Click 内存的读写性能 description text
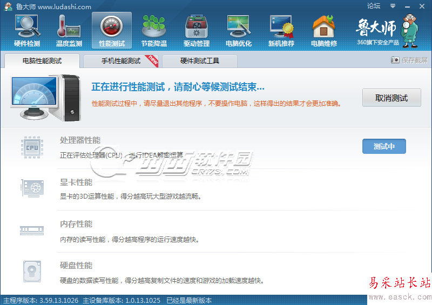Viewport: 432px width, 305px height. tap(130, 240)
